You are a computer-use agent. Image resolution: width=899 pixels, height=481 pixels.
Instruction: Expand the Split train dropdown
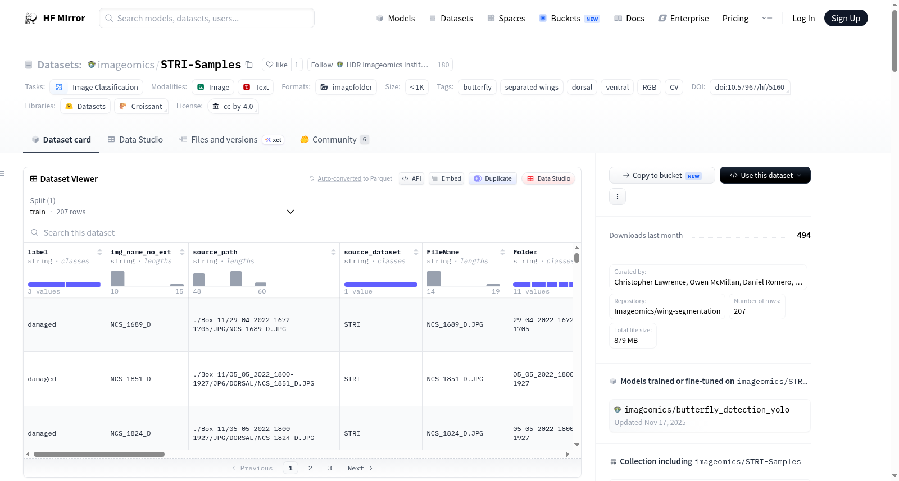click(163, 206)
